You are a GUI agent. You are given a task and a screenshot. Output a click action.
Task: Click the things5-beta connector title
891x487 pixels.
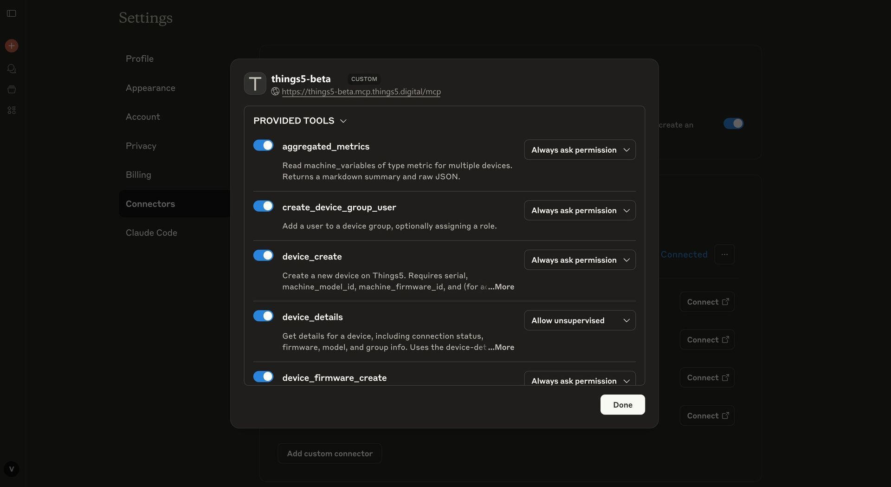(301, 79)
